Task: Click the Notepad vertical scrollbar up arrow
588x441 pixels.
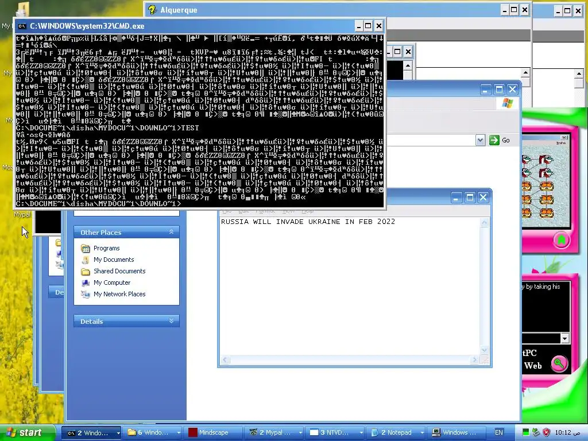Action: pyautogui.click(x=484, y=223)
